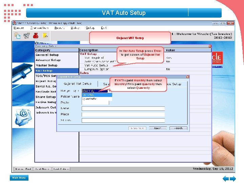Image resolution: width=244 pixels, height=183 pixels.
Task: Select Share Setup category
Action: coord(46,97)
